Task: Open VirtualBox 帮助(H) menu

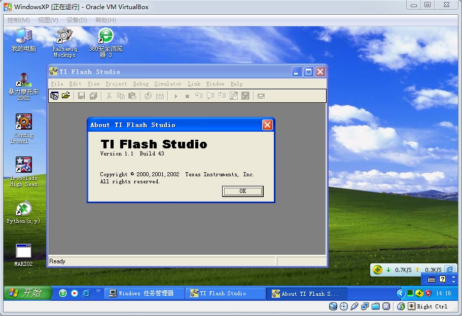Action: pyautogui.click(x=105, y=20)
